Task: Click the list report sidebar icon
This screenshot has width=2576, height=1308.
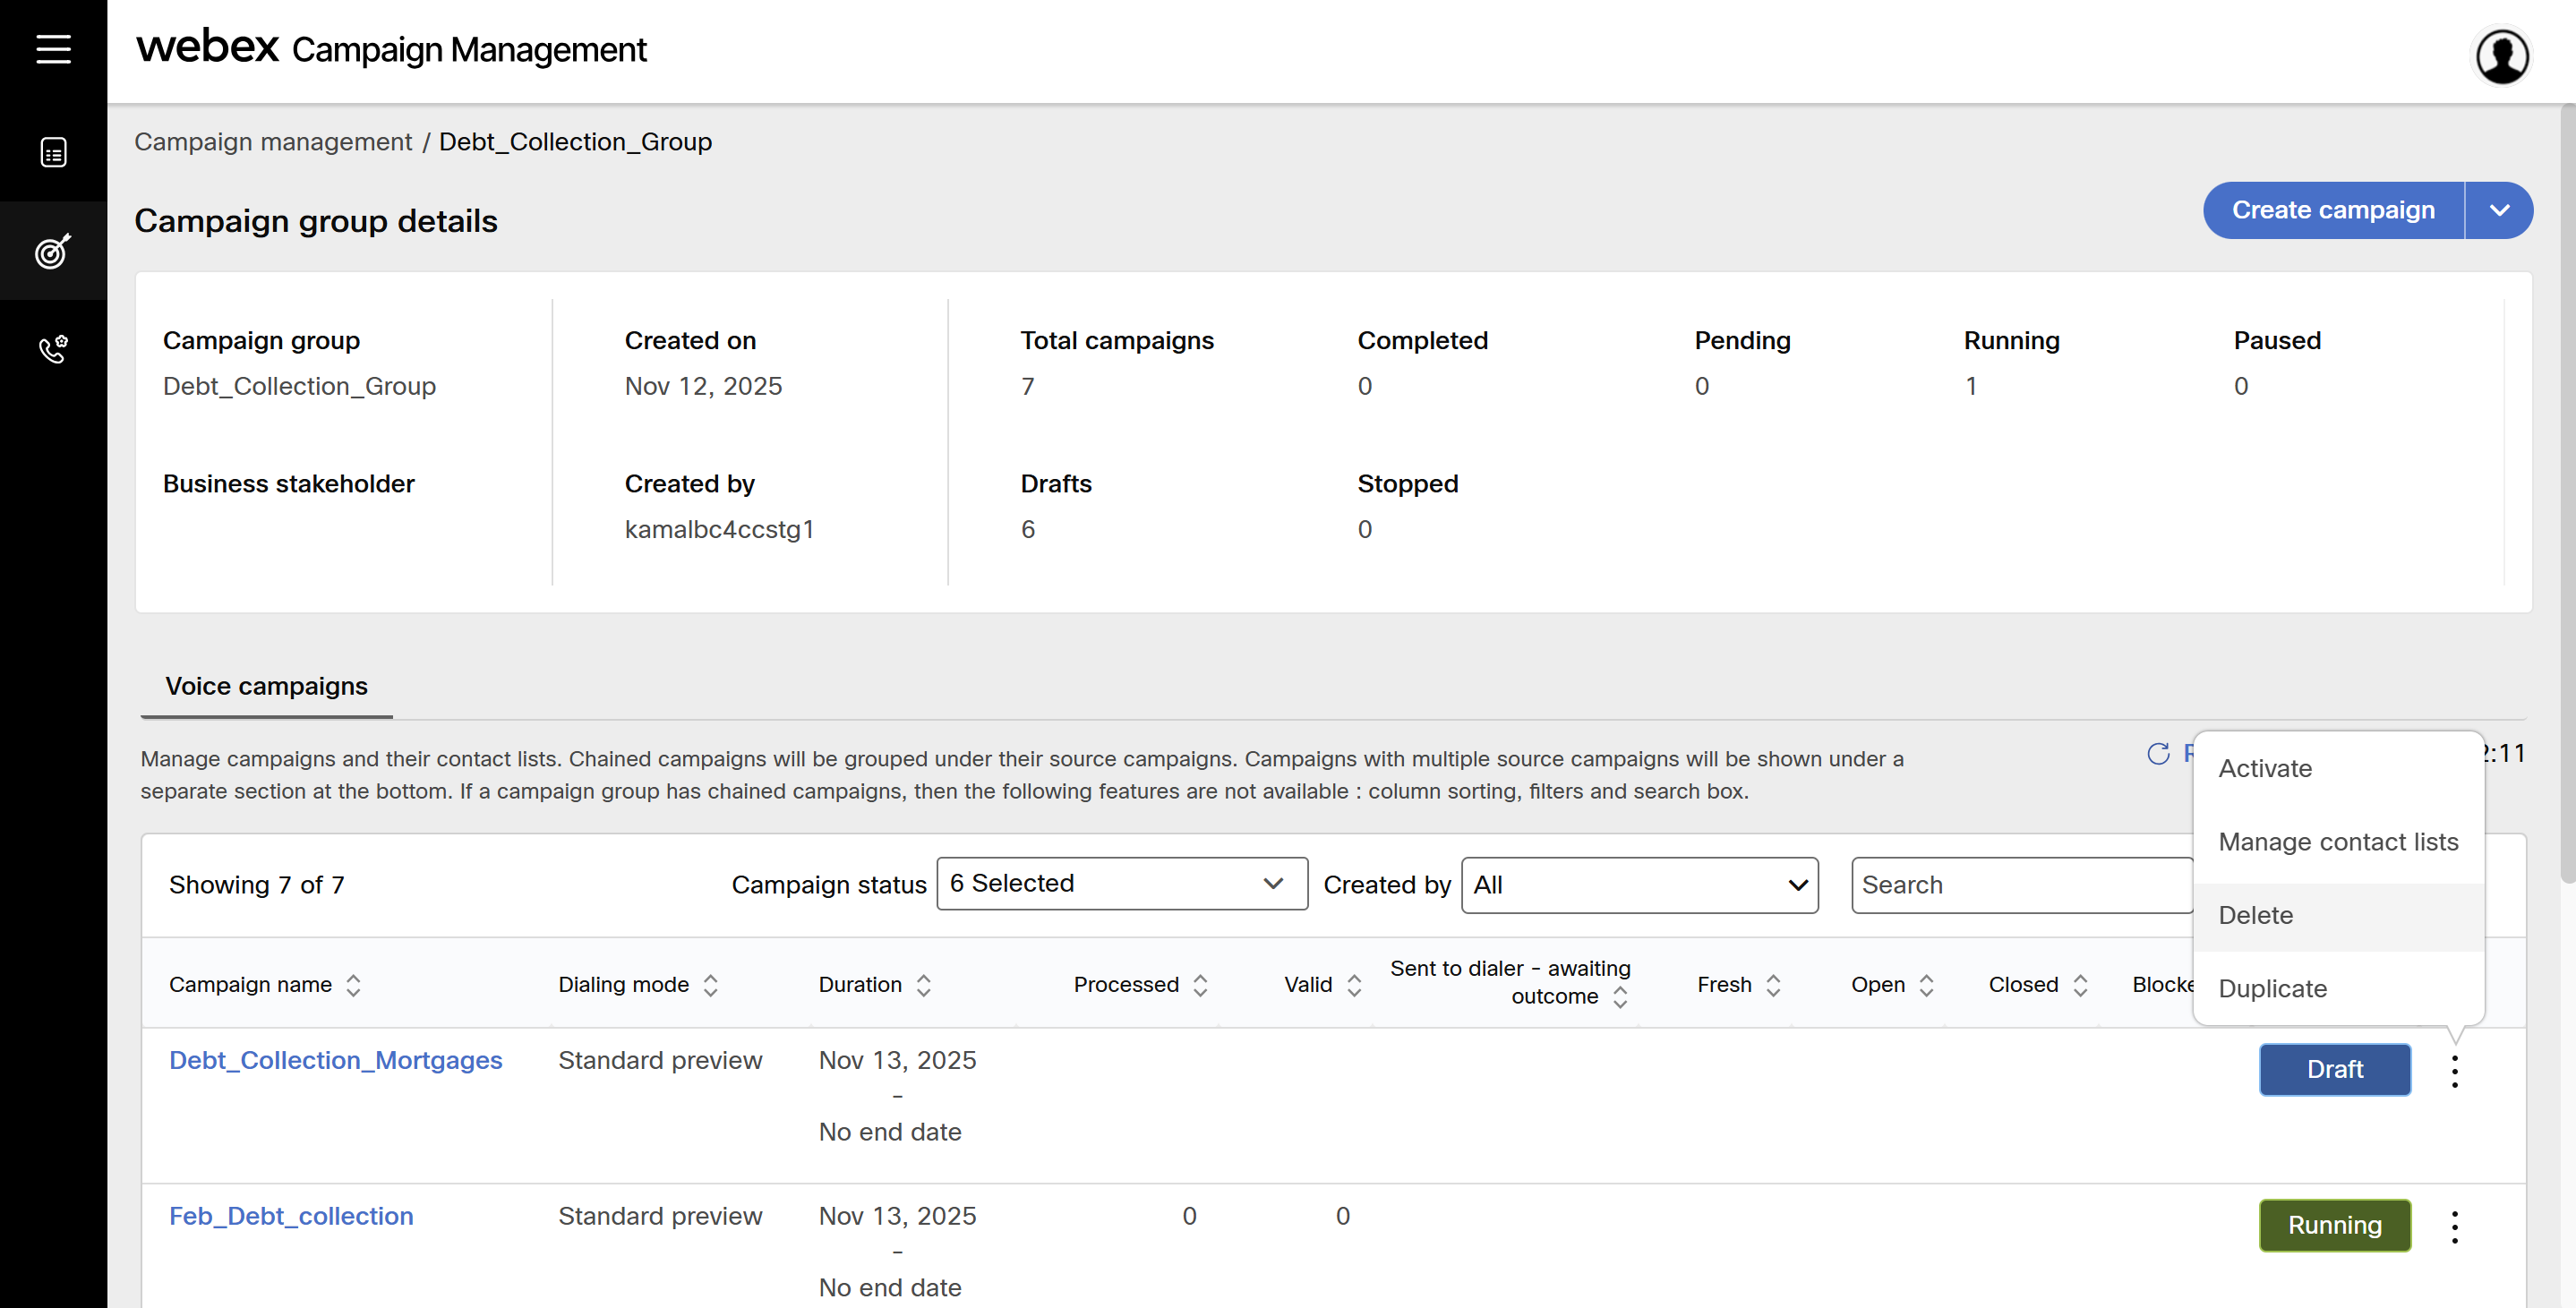Action: point(53,152)
